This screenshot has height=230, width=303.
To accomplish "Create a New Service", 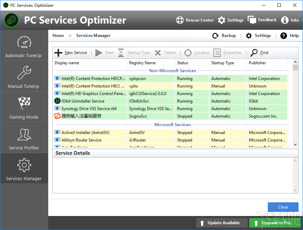I will (x=71, y=53).
